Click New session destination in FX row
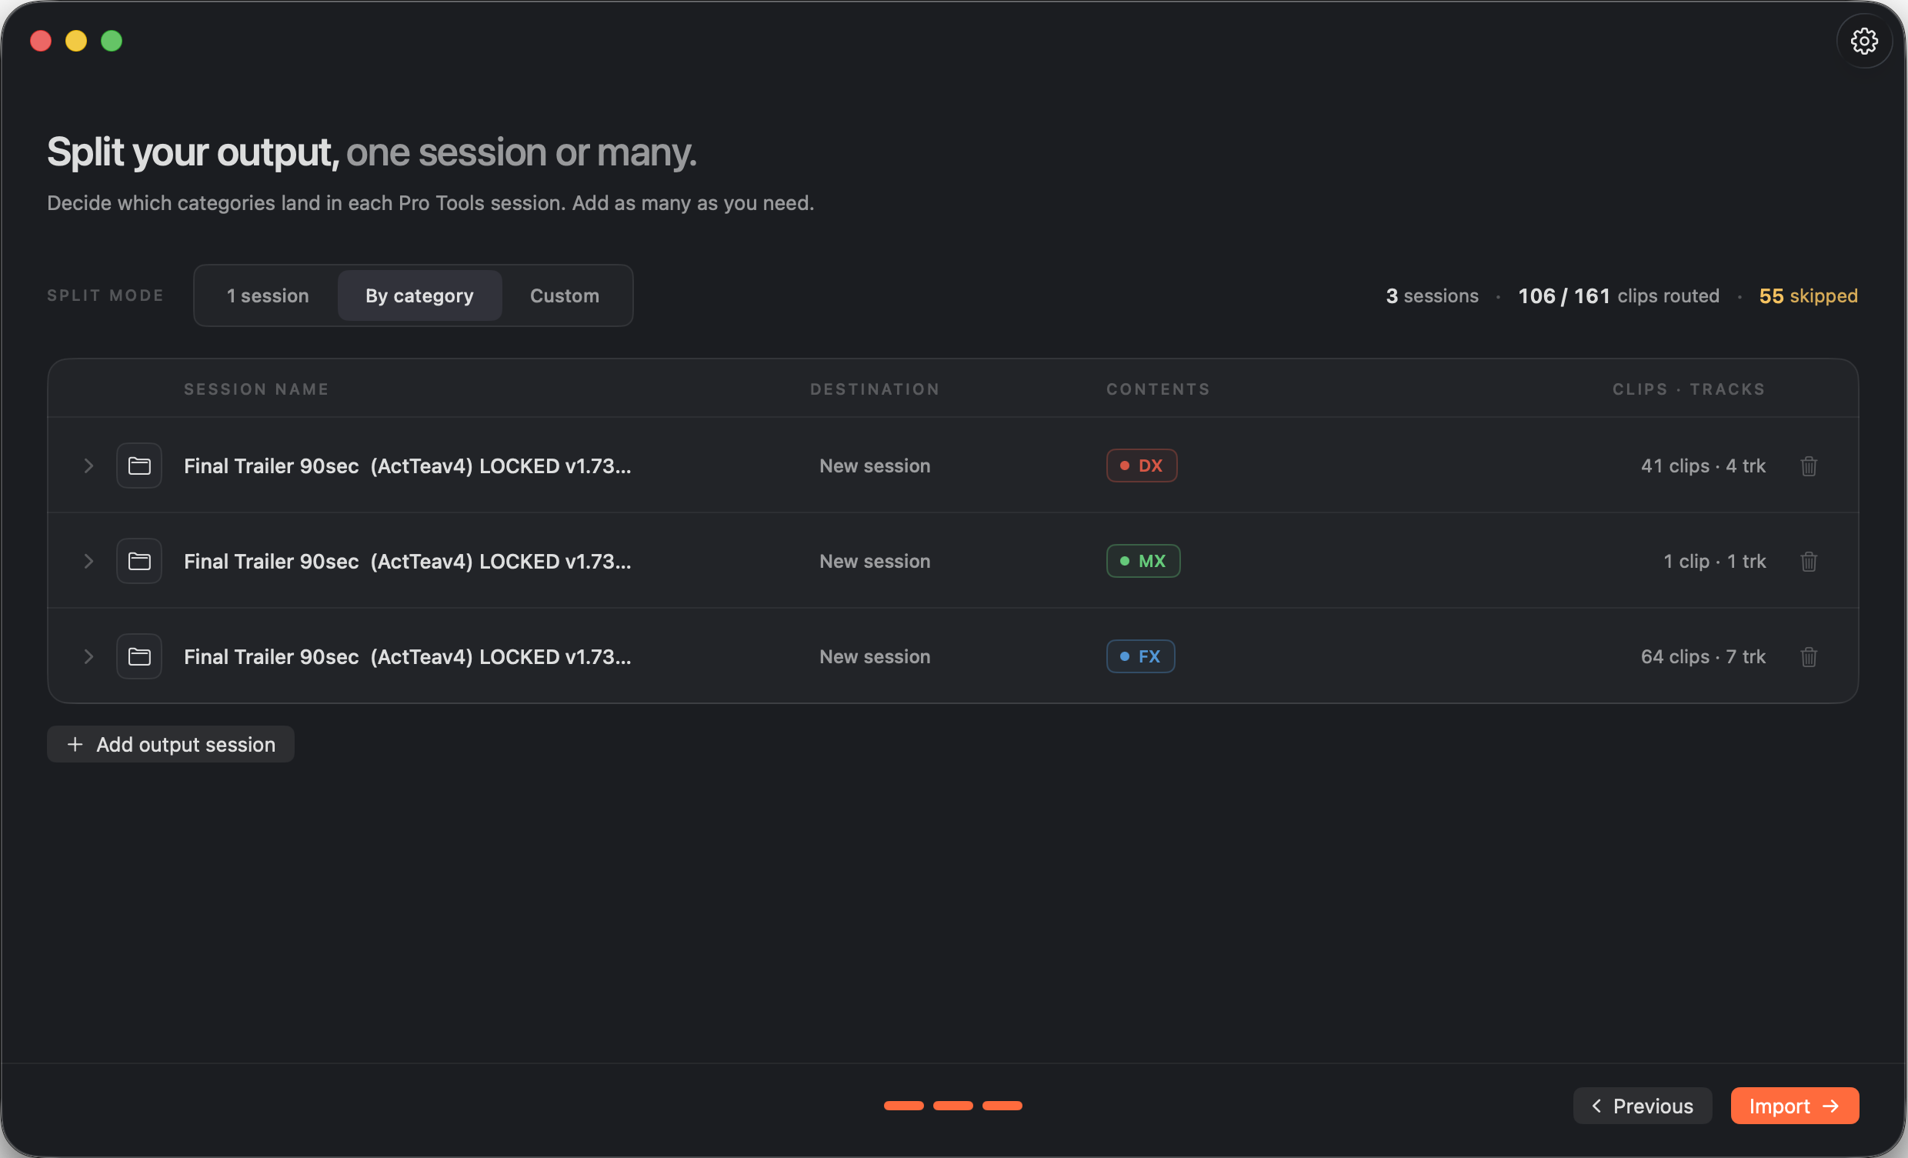 (x=875, y=657)
